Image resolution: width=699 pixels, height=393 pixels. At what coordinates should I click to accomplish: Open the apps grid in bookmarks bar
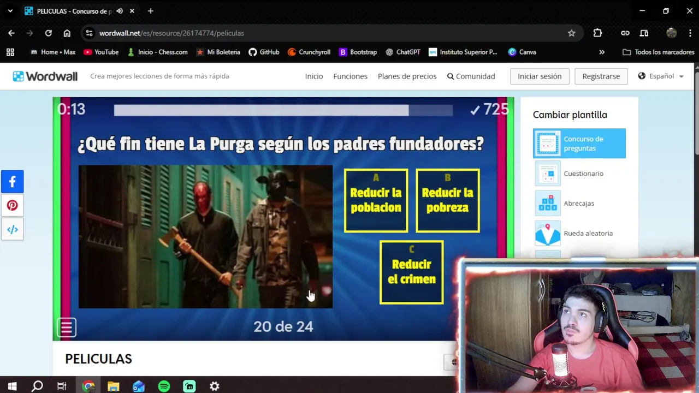click(x=10, y=52)
